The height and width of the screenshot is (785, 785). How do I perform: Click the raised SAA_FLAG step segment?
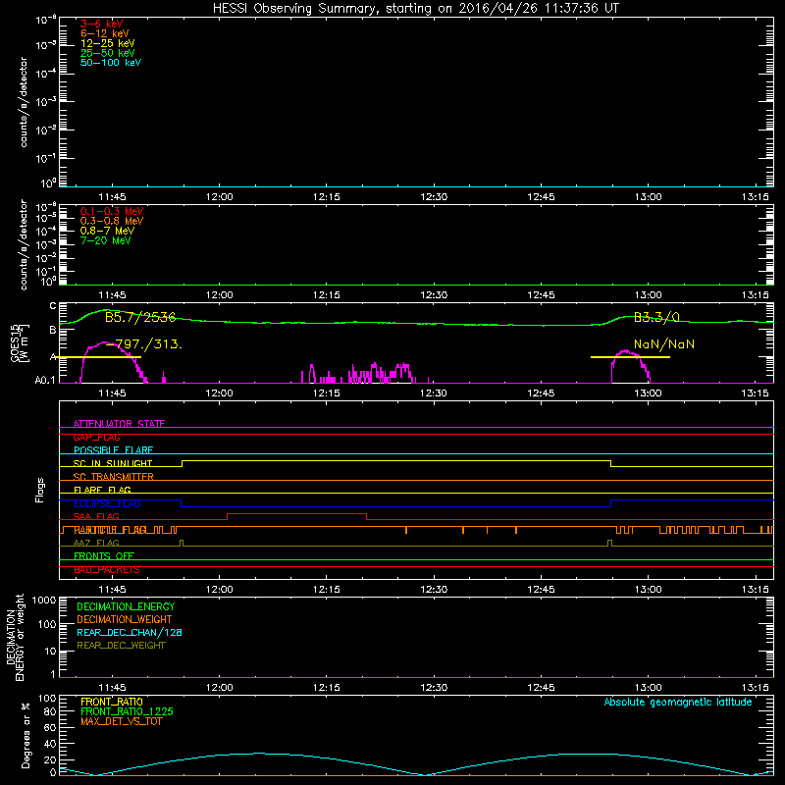pyautogui.click(x=297, y=513)
